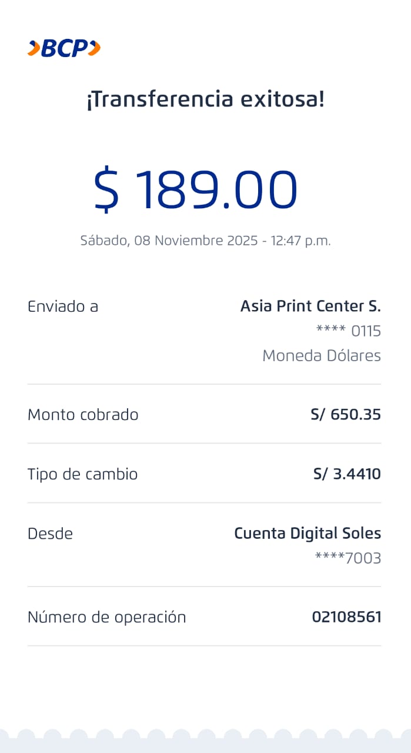This screenshot has width=411, height=753.
Task: Click the right orange chevron in BCP logo
Action: click(x=94, y=48)
